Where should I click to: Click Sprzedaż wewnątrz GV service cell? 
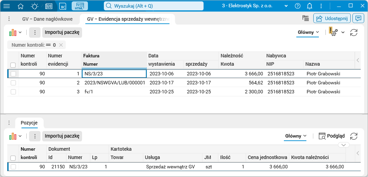tap(173, 167)
